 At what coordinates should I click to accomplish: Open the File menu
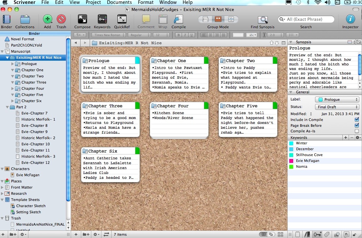pyautogui.click(x=45, y=3)
